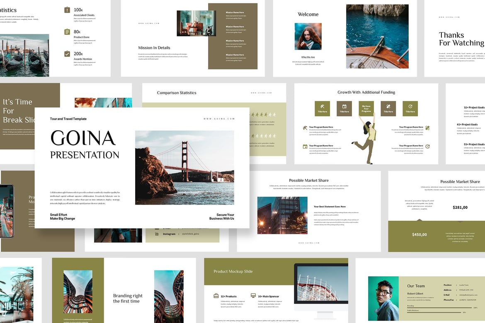Select the wooden boat on blue water photo

[377, 36]
